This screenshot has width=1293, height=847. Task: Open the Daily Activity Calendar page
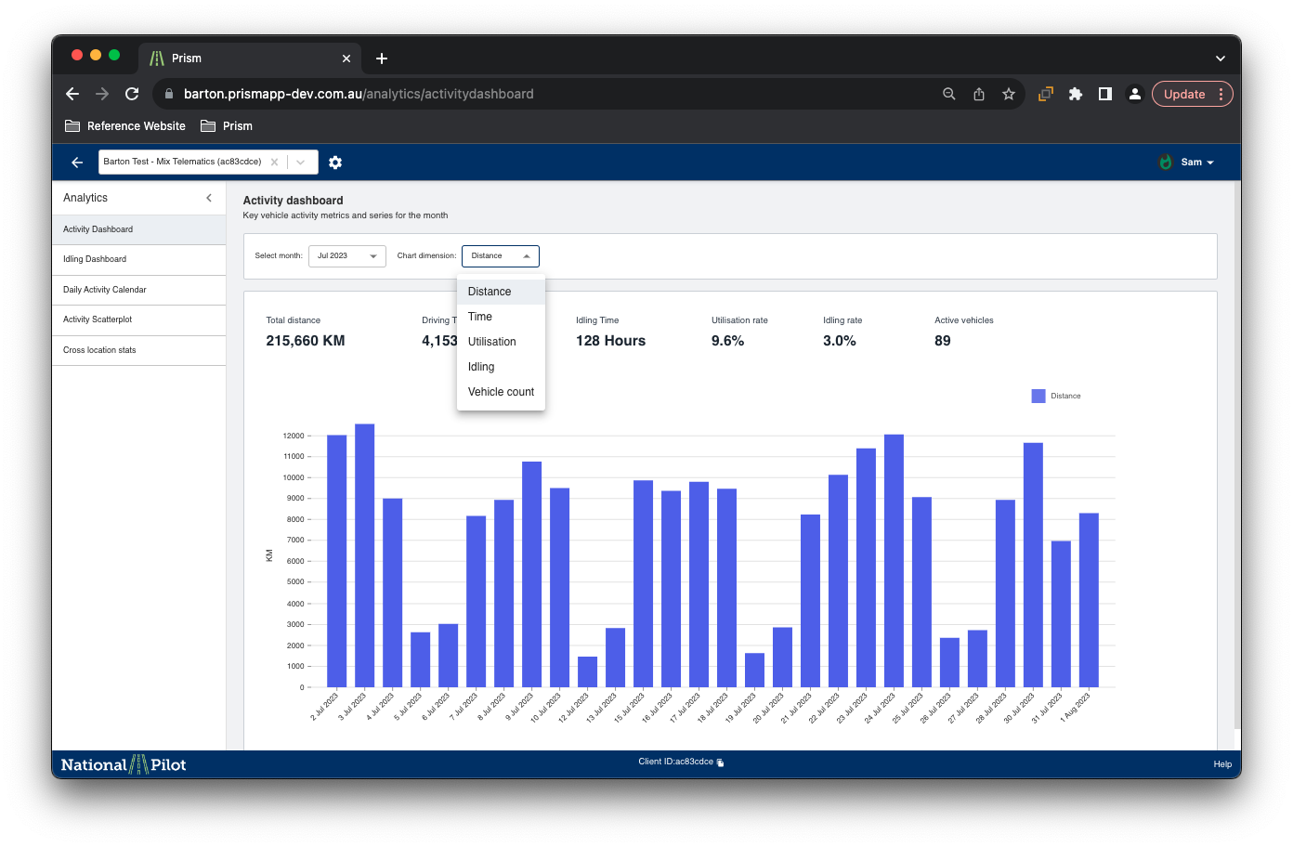tap(105, 290)
